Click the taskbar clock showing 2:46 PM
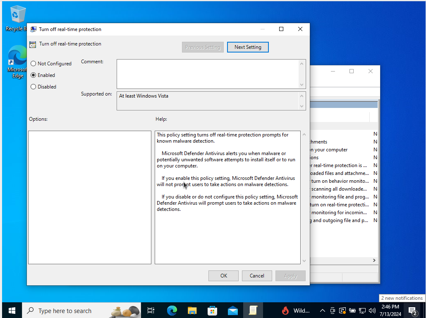 coord(390,311)
